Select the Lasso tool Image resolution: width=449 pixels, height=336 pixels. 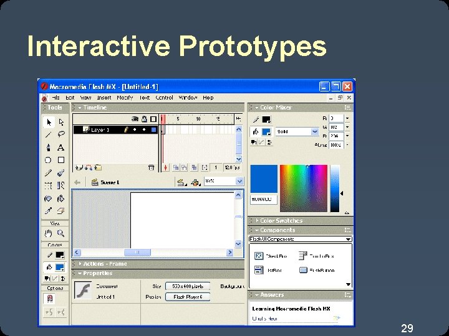tap(61, 134)
